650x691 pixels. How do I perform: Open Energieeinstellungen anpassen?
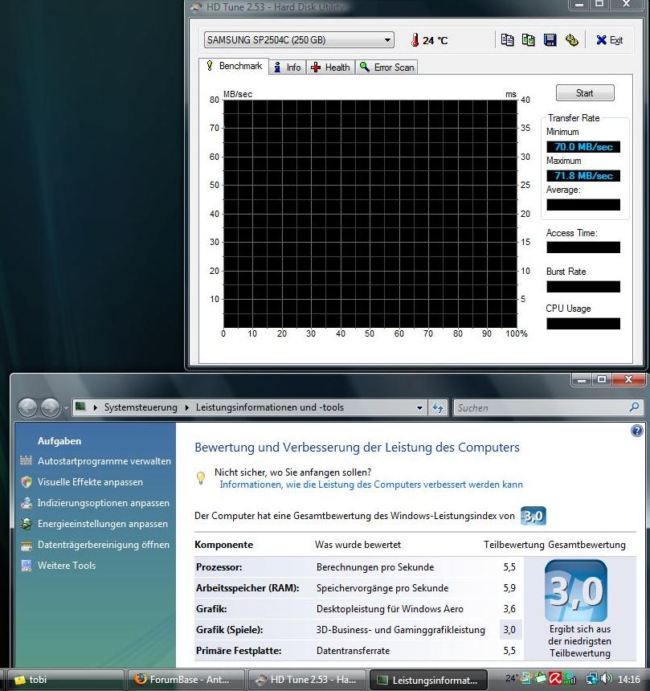click(x=103, y=524)
